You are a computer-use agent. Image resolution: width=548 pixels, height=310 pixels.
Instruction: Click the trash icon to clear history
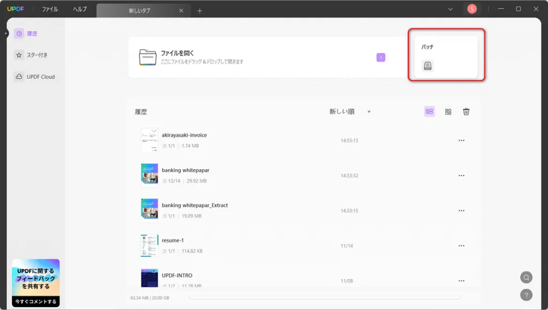coord(466,111)
